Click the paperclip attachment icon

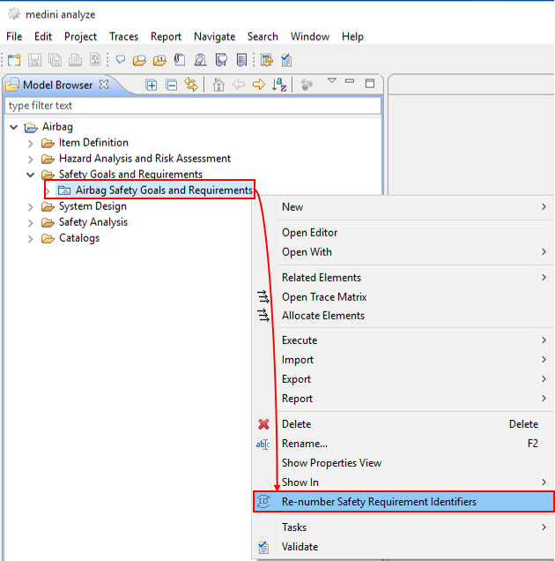[x=180, y=60]
